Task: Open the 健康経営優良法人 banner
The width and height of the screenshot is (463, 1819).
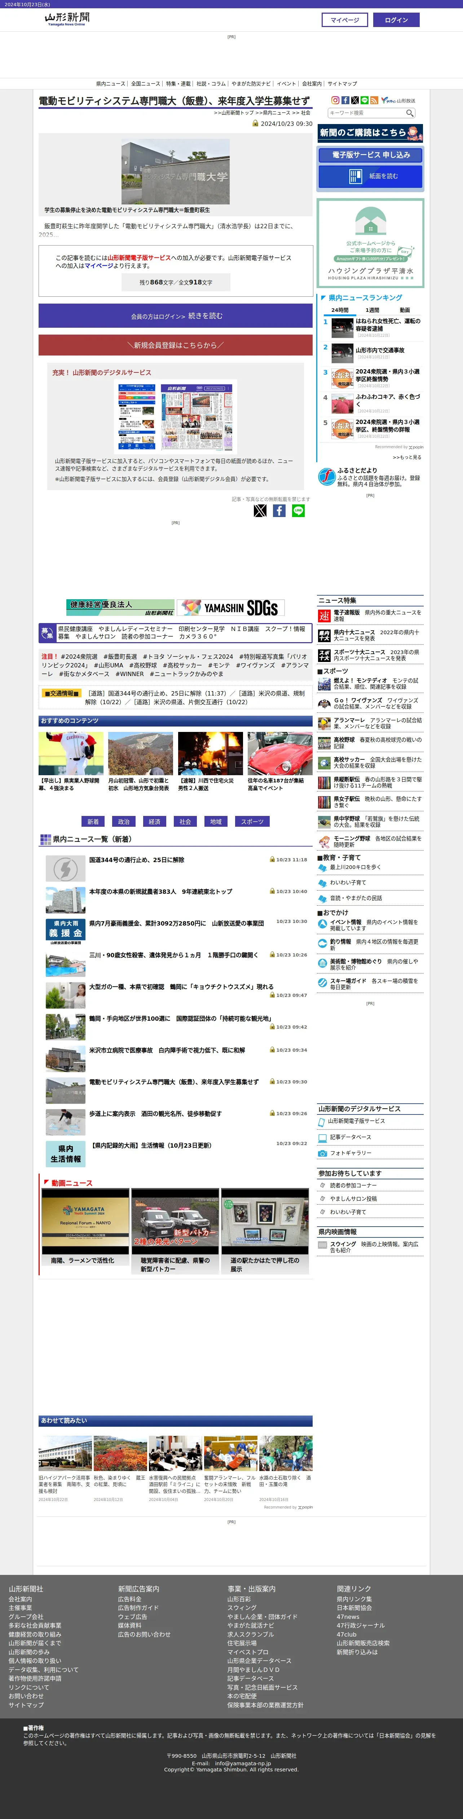Action: click(120, 607)
